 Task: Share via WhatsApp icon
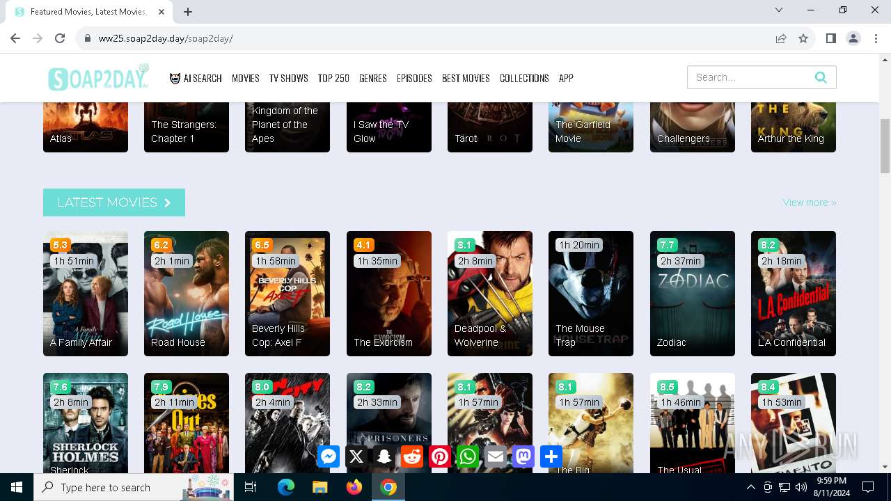(468, 456)
